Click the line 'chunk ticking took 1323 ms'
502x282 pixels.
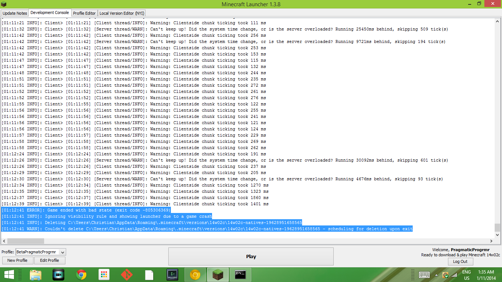pos(135,191)
